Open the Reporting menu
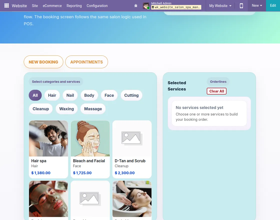The height and width of the screenshot is (220, 280). coord(74,6)
